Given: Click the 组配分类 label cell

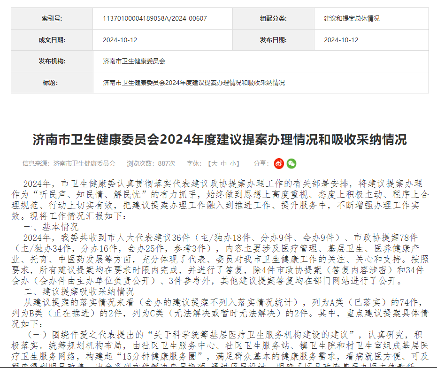Looking at the screenshot, I should click(x=273, y=19).
